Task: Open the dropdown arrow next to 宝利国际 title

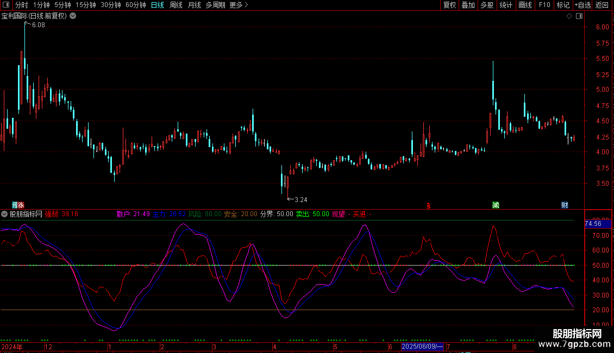Action: [x=73, y=16]
